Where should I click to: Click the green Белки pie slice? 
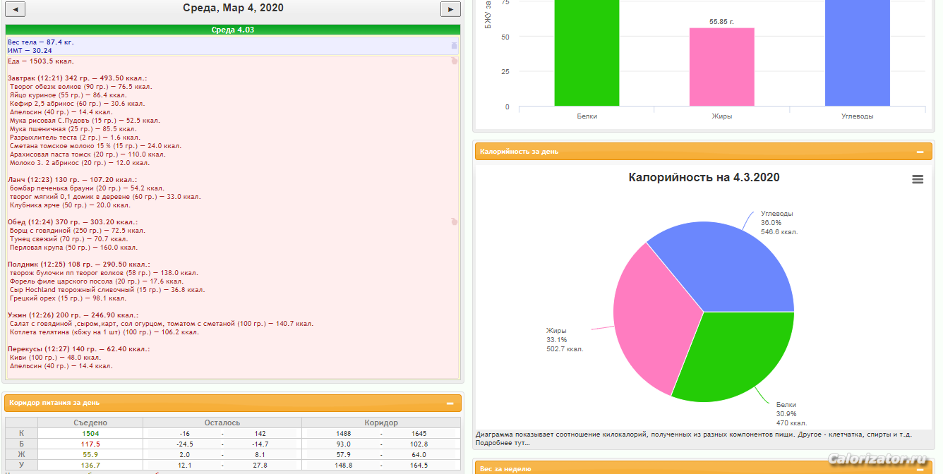point(734,353)
